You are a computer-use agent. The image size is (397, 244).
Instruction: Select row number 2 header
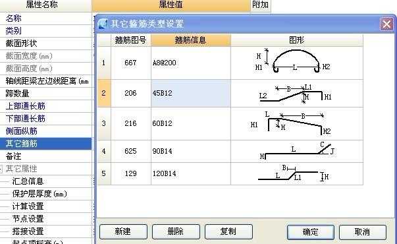coord(104,93)
